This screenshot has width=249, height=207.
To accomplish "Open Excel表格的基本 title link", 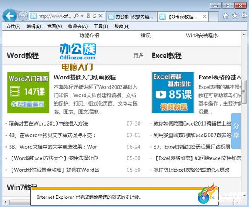I will tap(220, 77).
